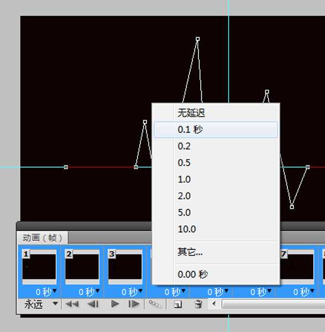Switch to 动画（帧）panel tab

coord(43,238)
